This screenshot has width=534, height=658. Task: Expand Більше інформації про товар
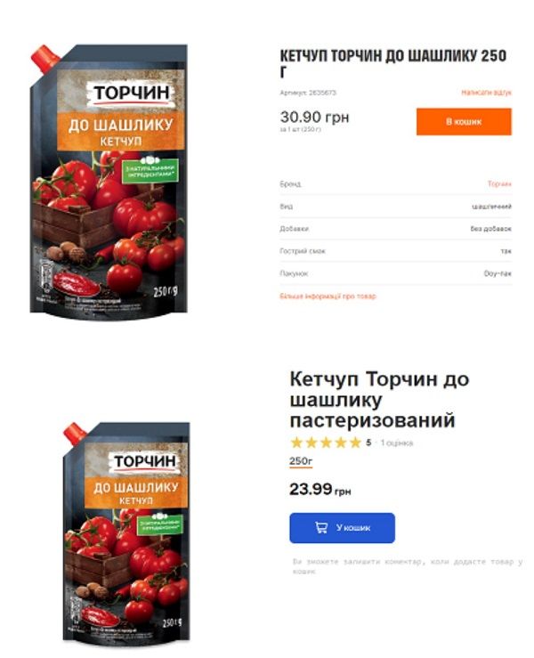(328, 297)
